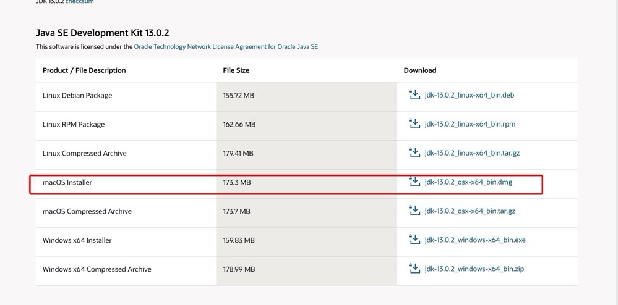Select the Windows x64 Installer cell
The height and width of the screenshot is (305, 618).
click(x=77, y=240)
